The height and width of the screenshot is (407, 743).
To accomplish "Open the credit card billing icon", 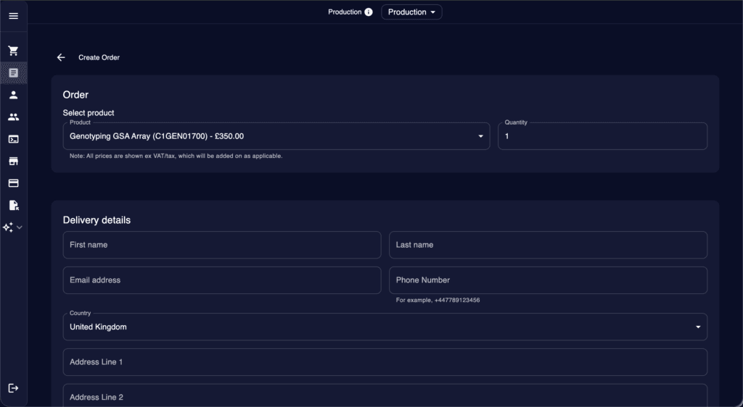I will pos(13,183).
